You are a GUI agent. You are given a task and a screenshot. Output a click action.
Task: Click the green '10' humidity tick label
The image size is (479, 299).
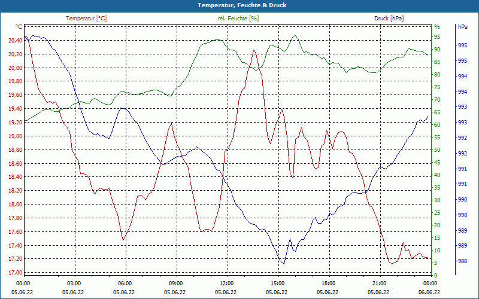click(437, 251)
